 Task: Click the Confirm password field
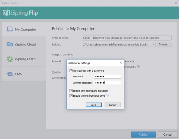pos(107,83)
